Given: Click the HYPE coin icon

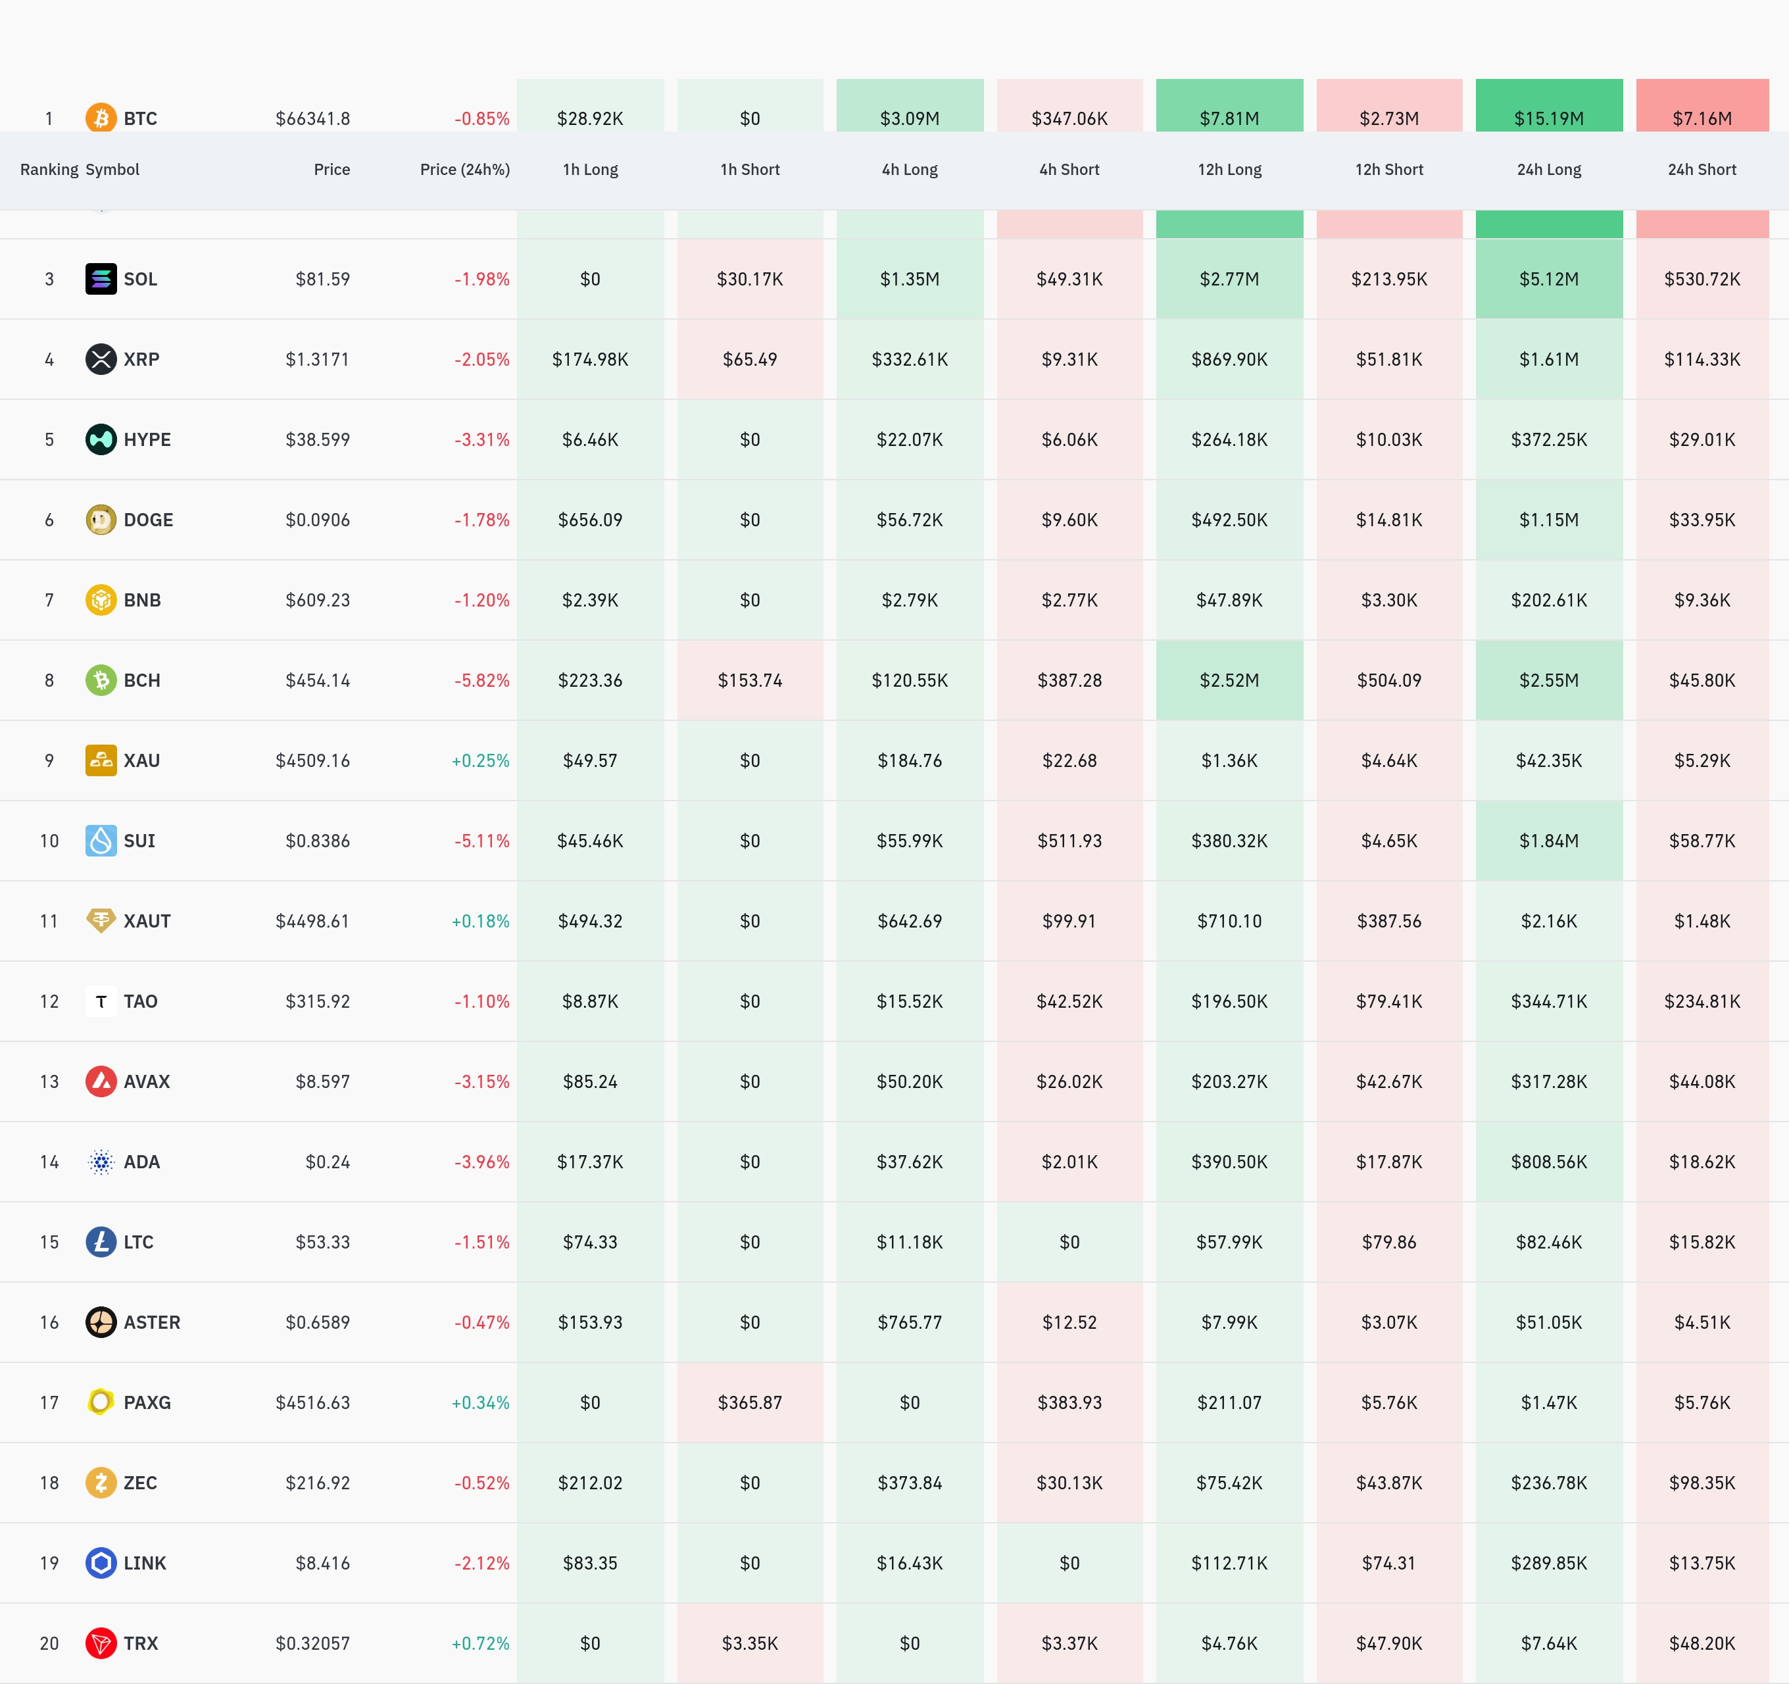Looking at the screenshot, I should tap(101, 439).
